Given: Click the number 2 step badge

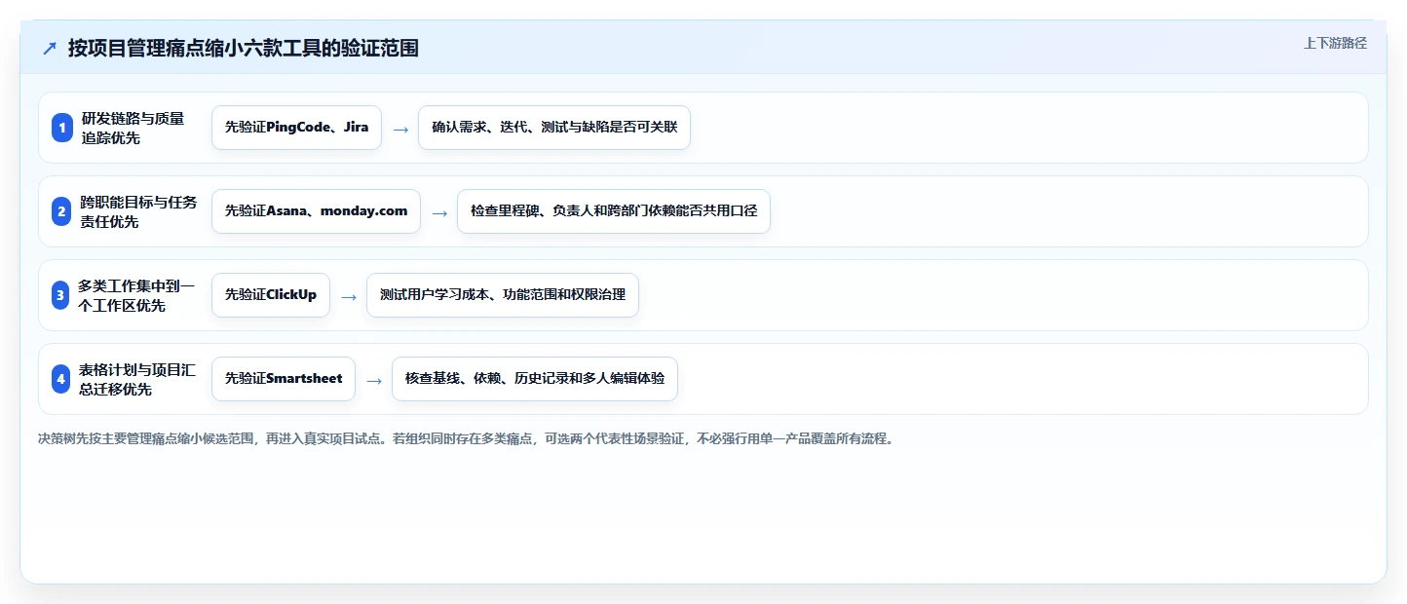Looking at the screenshot, I should click(62, 211).
